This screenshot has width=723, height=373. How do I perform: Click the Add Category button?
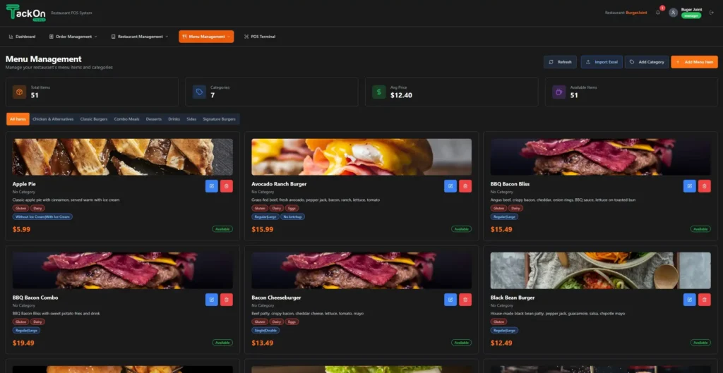point(647,62)
